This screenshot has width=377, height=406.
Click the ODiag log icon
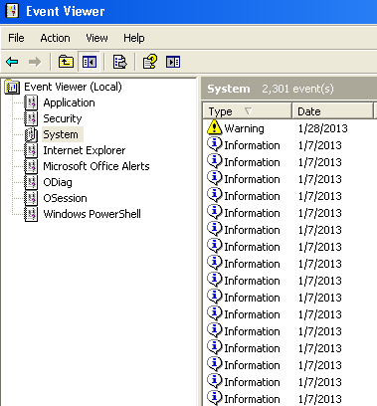pyautogui.click(x=31, y=182)
